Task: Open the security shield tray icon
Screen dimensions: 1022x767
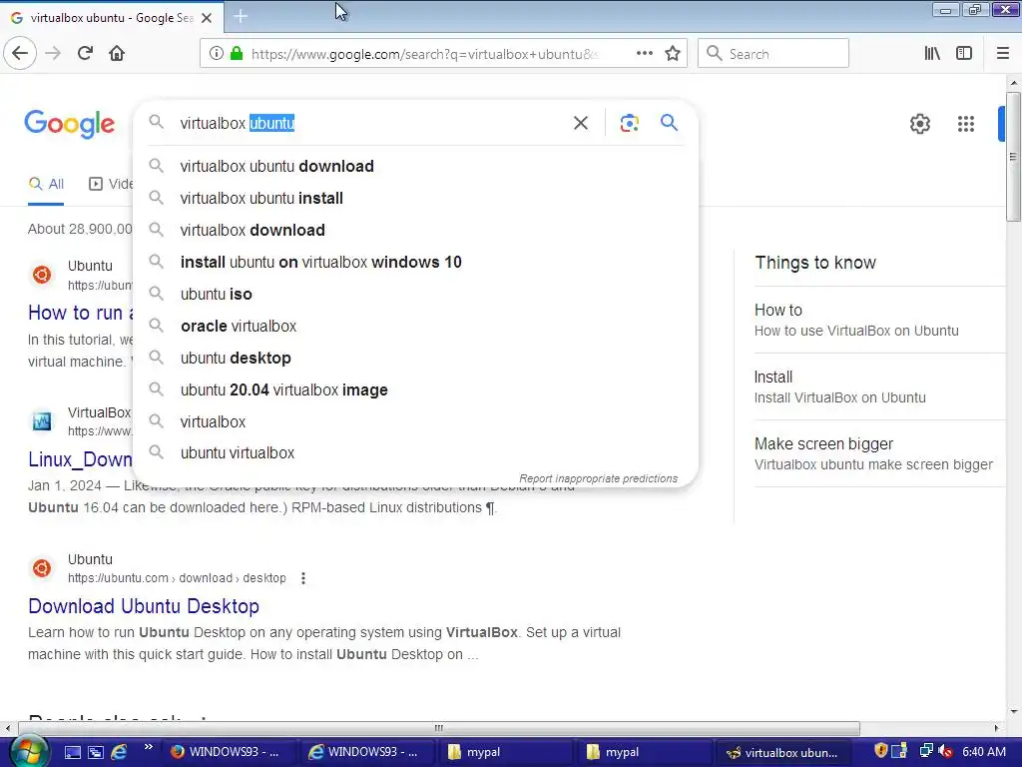Action: [880, 751]
